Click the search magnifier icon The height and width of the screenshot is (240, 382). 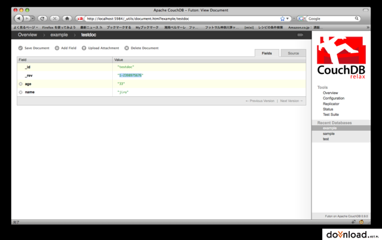point(357,19)
